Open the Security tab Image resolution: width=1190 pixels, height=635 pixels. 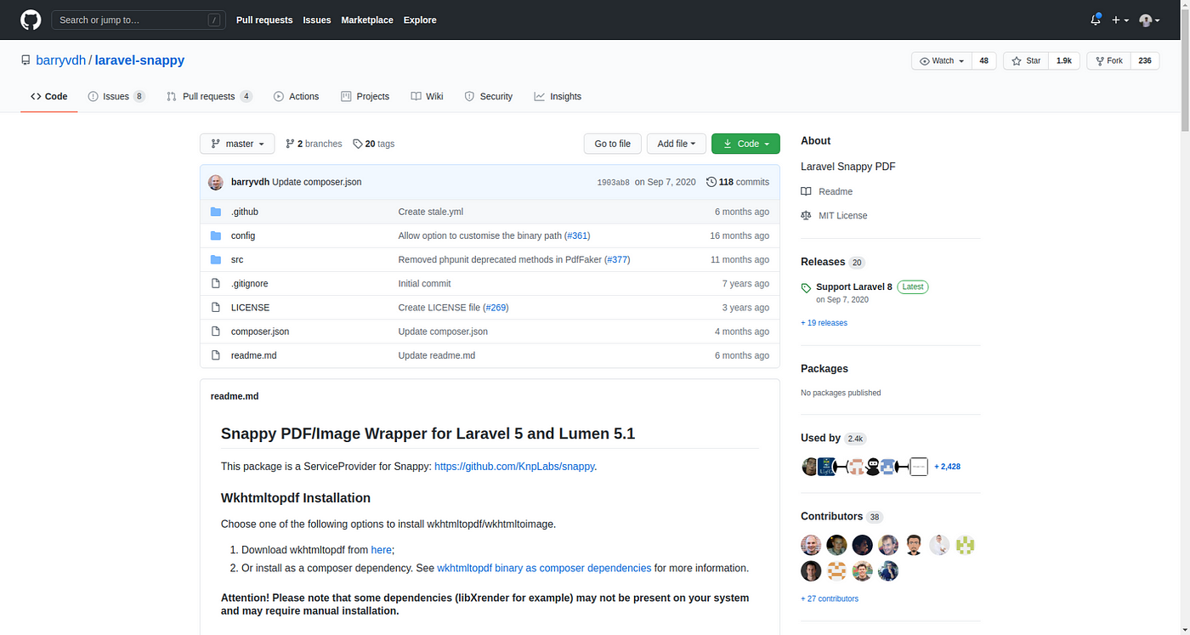(x=489, y=96)
